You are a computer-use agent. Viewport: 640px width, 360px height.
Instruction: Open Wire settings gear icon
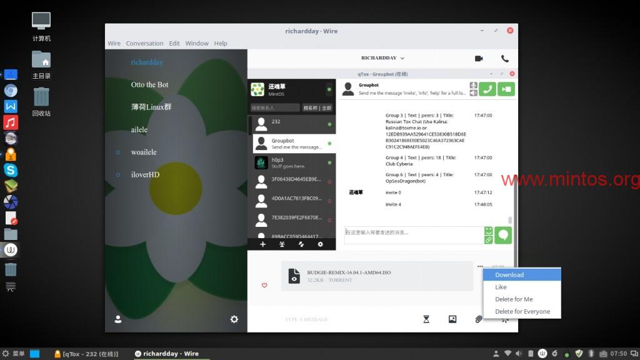click(x=234, y=319)
